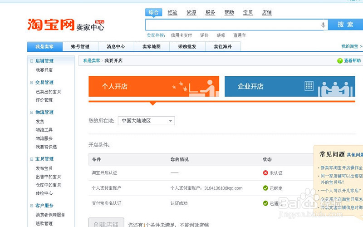
Task: Open the 账号管理 navigation tab
Action: click(80, 47)
